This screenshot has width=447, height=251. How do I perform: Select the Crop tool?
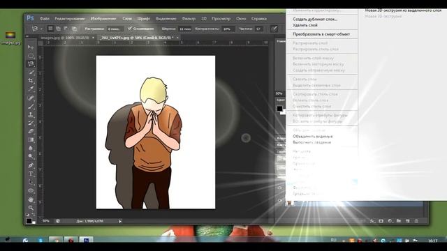31,81
